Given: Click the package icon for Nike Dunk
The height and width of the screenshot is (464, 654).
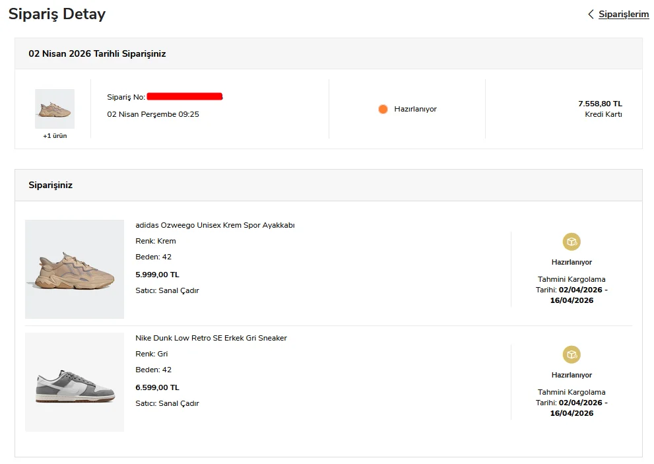Looking at the screenshot, I should 572,354.
